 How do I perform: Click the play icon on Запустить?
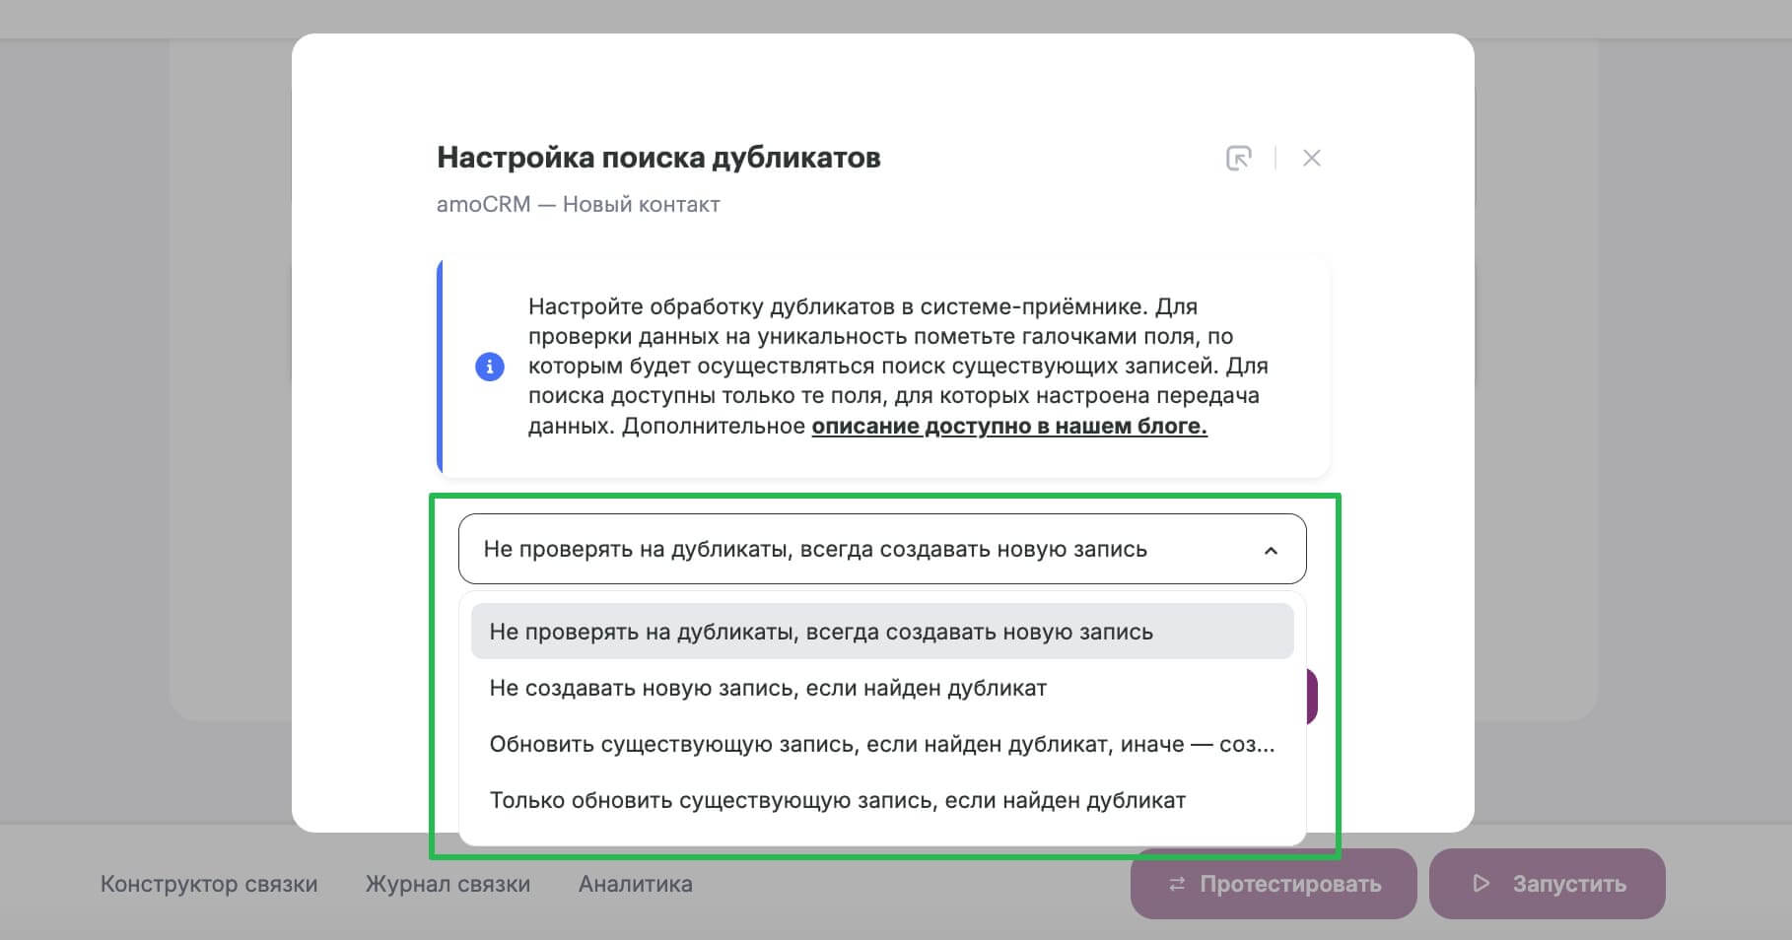click(1481, 884)
